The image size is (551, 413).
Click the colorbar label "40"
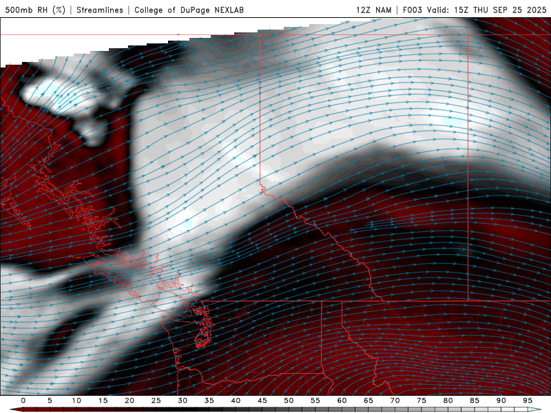click(x=236, y=401)
